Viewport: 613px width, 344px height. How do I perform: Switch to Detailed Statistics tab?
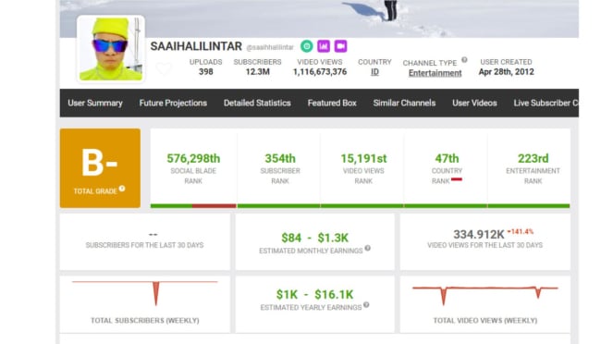coord(257,103)
